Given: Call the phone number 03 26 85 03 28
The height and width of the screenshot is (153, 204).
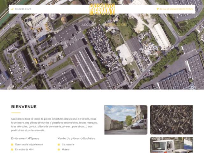Looking at the screenshot, I should coord(23,9).
